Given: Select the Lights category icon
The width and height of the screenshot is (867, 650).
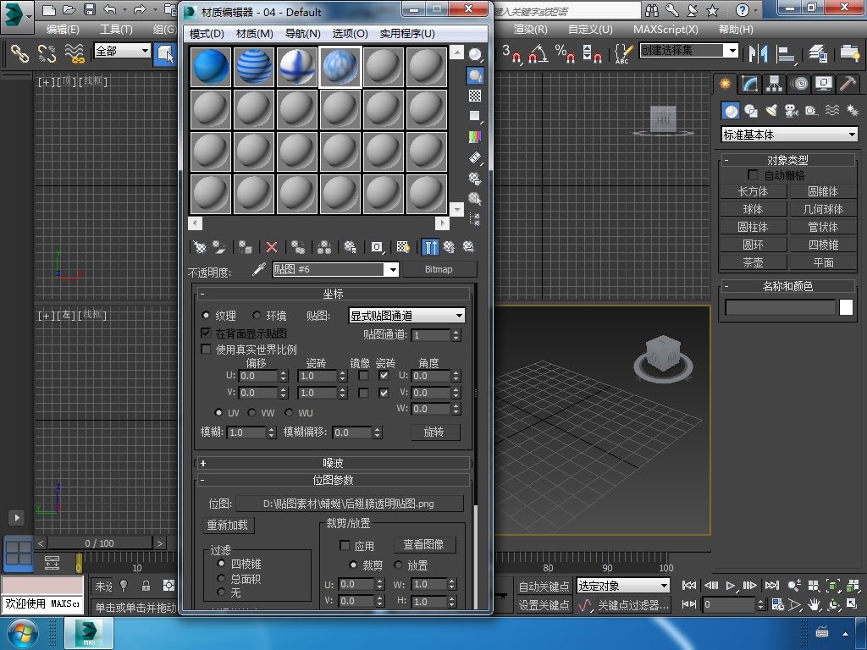Looking at the screenshot, I should pyautogui.click(x=770, y=111).
